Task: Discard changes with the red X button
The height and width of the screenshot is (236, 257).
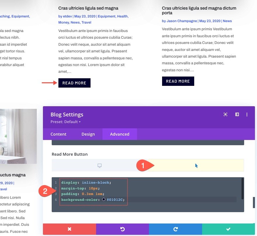Action: click(x=70, y=229)
